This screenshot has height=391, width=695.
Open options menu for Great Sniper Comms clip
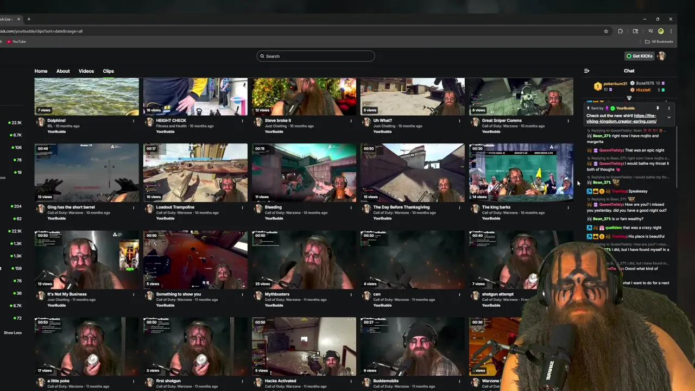coord(568,121)
